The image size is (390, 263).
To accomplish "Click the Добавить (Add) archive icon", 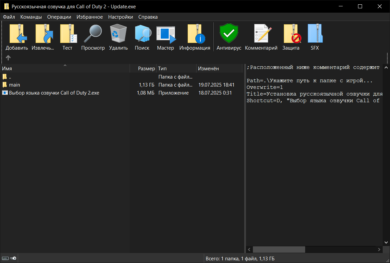I will (x=18, y=34).
